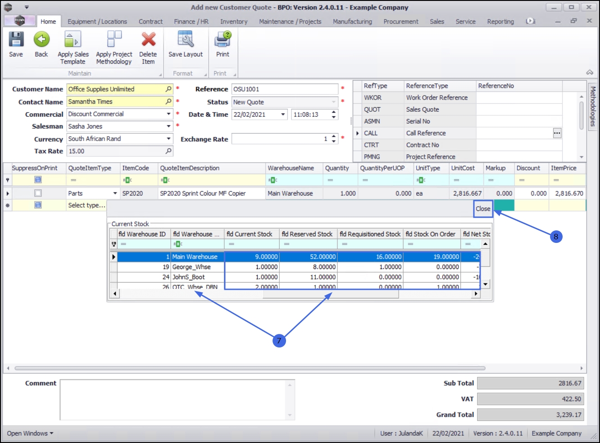Open the Contact Name lookup magnifier
The image size is (600, 443).
tap(168, 102)
